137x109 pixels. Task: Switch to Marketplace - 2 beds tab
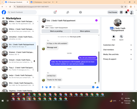pos(42,2)
